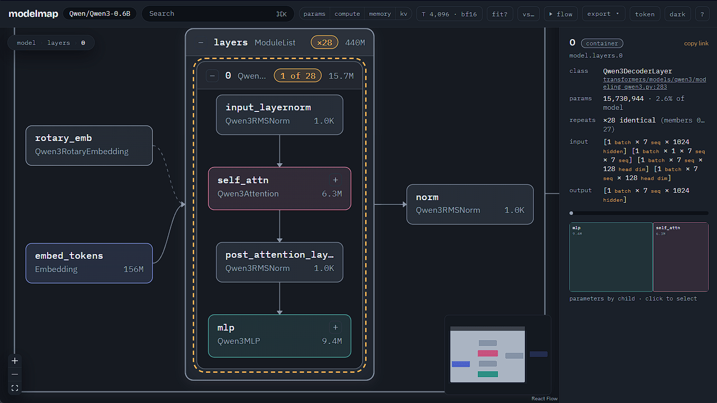
Task: Select the norm Qwen3RMSNorm node
Action: click(470, 204)
